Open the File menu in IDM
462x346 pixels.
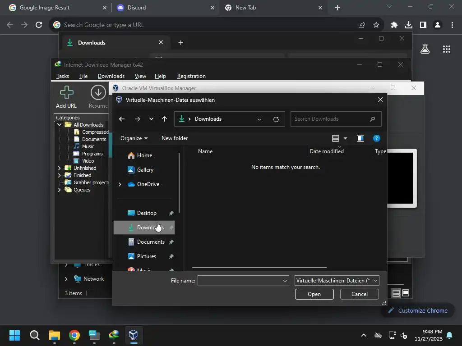pyautogui.click(x=83, y=76)
